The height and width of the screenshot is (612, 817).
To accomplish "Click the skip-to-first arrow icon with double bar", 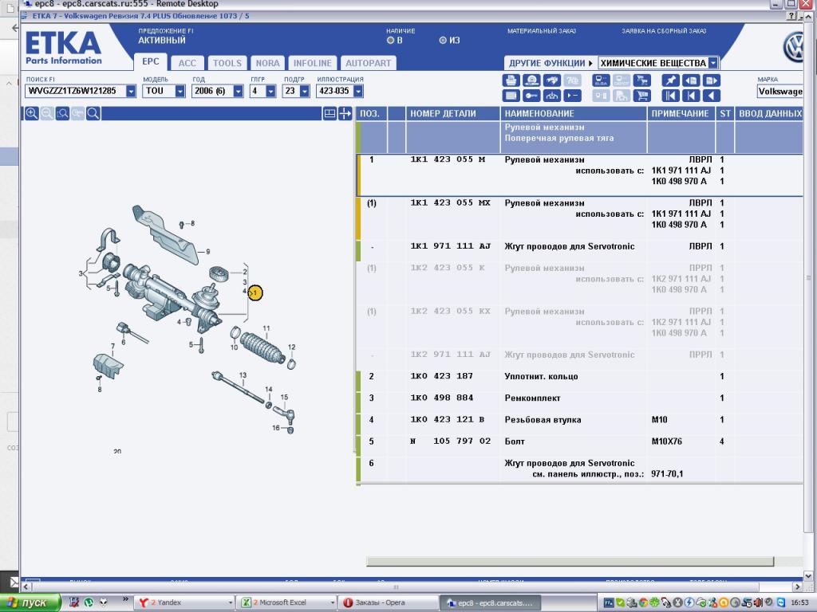I will [671, 96].
